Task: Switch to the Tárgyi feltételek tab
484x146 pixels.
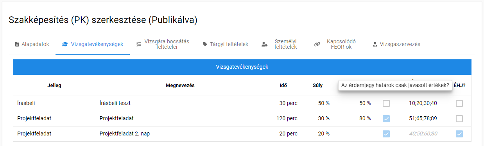Action: (x=226, y=44)
